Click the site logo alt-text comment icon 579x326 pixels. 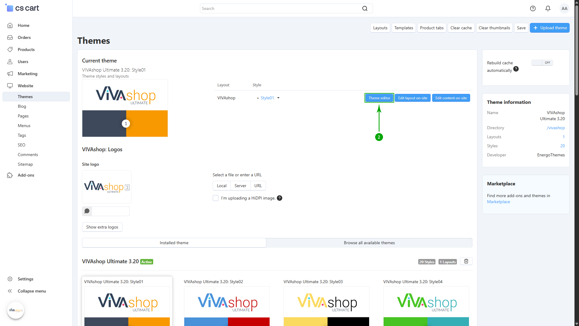(87, 211)
